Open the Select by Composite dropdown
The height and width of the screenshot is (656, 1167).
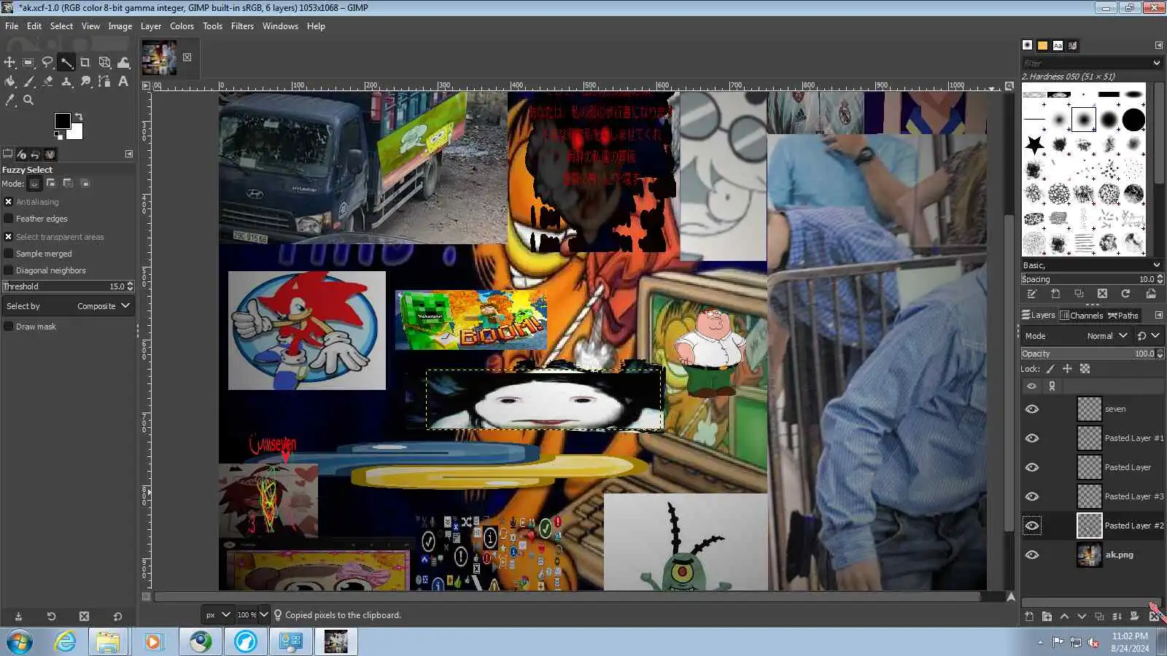[x=68, y=306]
